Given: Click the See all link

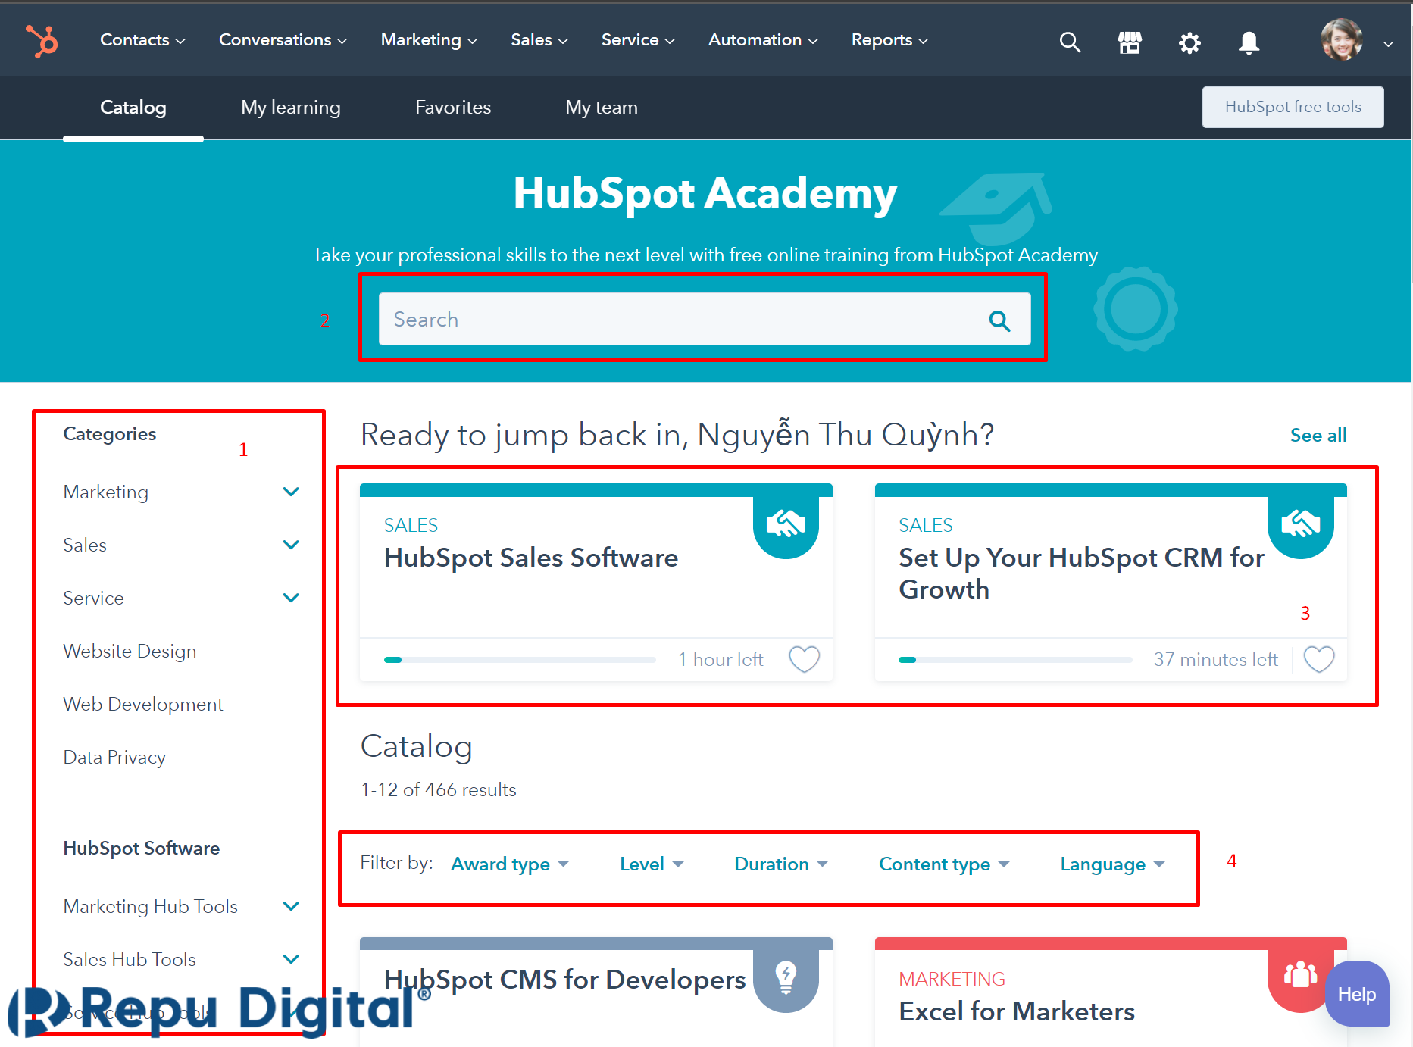Looking at the screenshot, I should coord(1318,436).
